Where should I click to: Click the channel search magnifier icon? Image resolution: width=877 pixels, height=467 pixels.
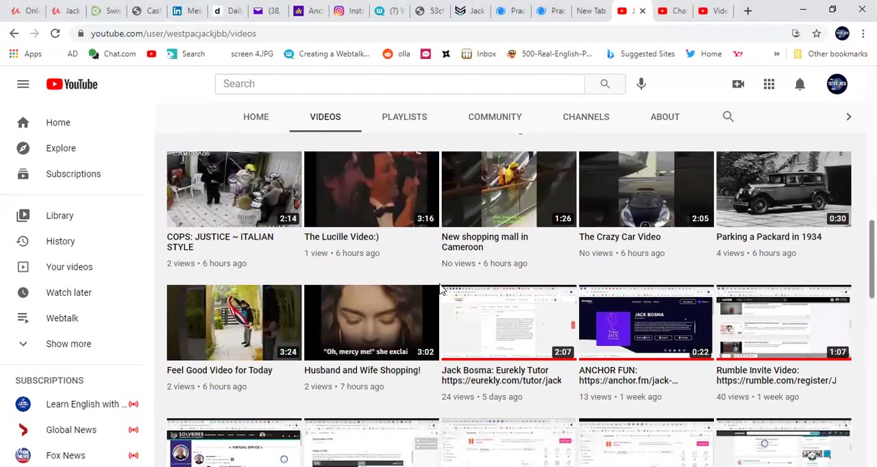click(x=728, y=116)
